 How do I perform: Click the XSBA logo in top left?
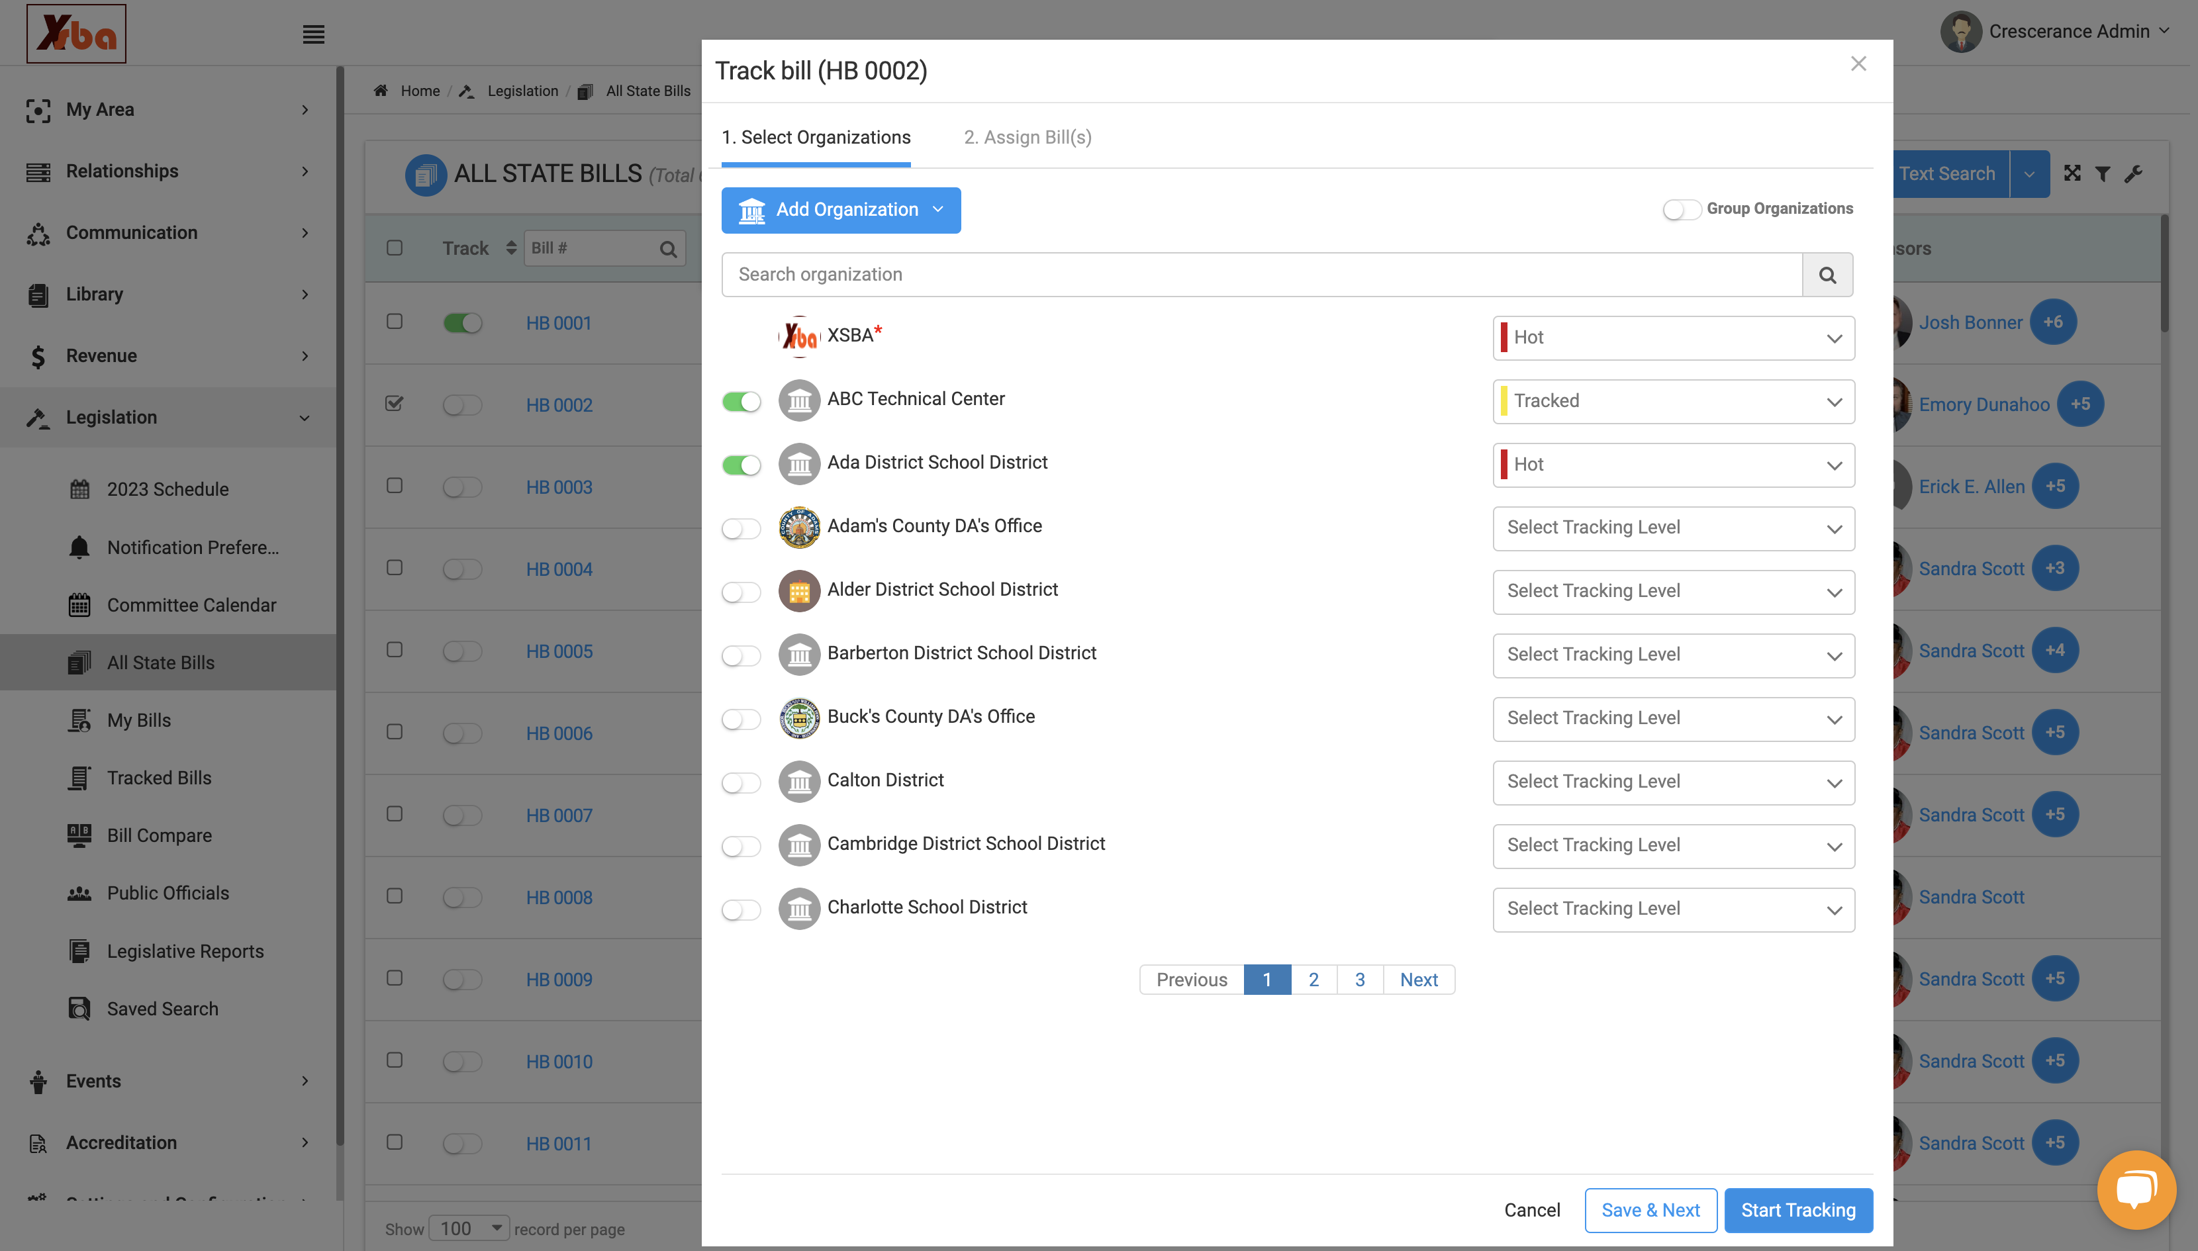(x=77, y=34)
